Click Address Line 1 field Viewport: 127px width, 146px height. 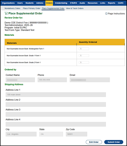56,95
